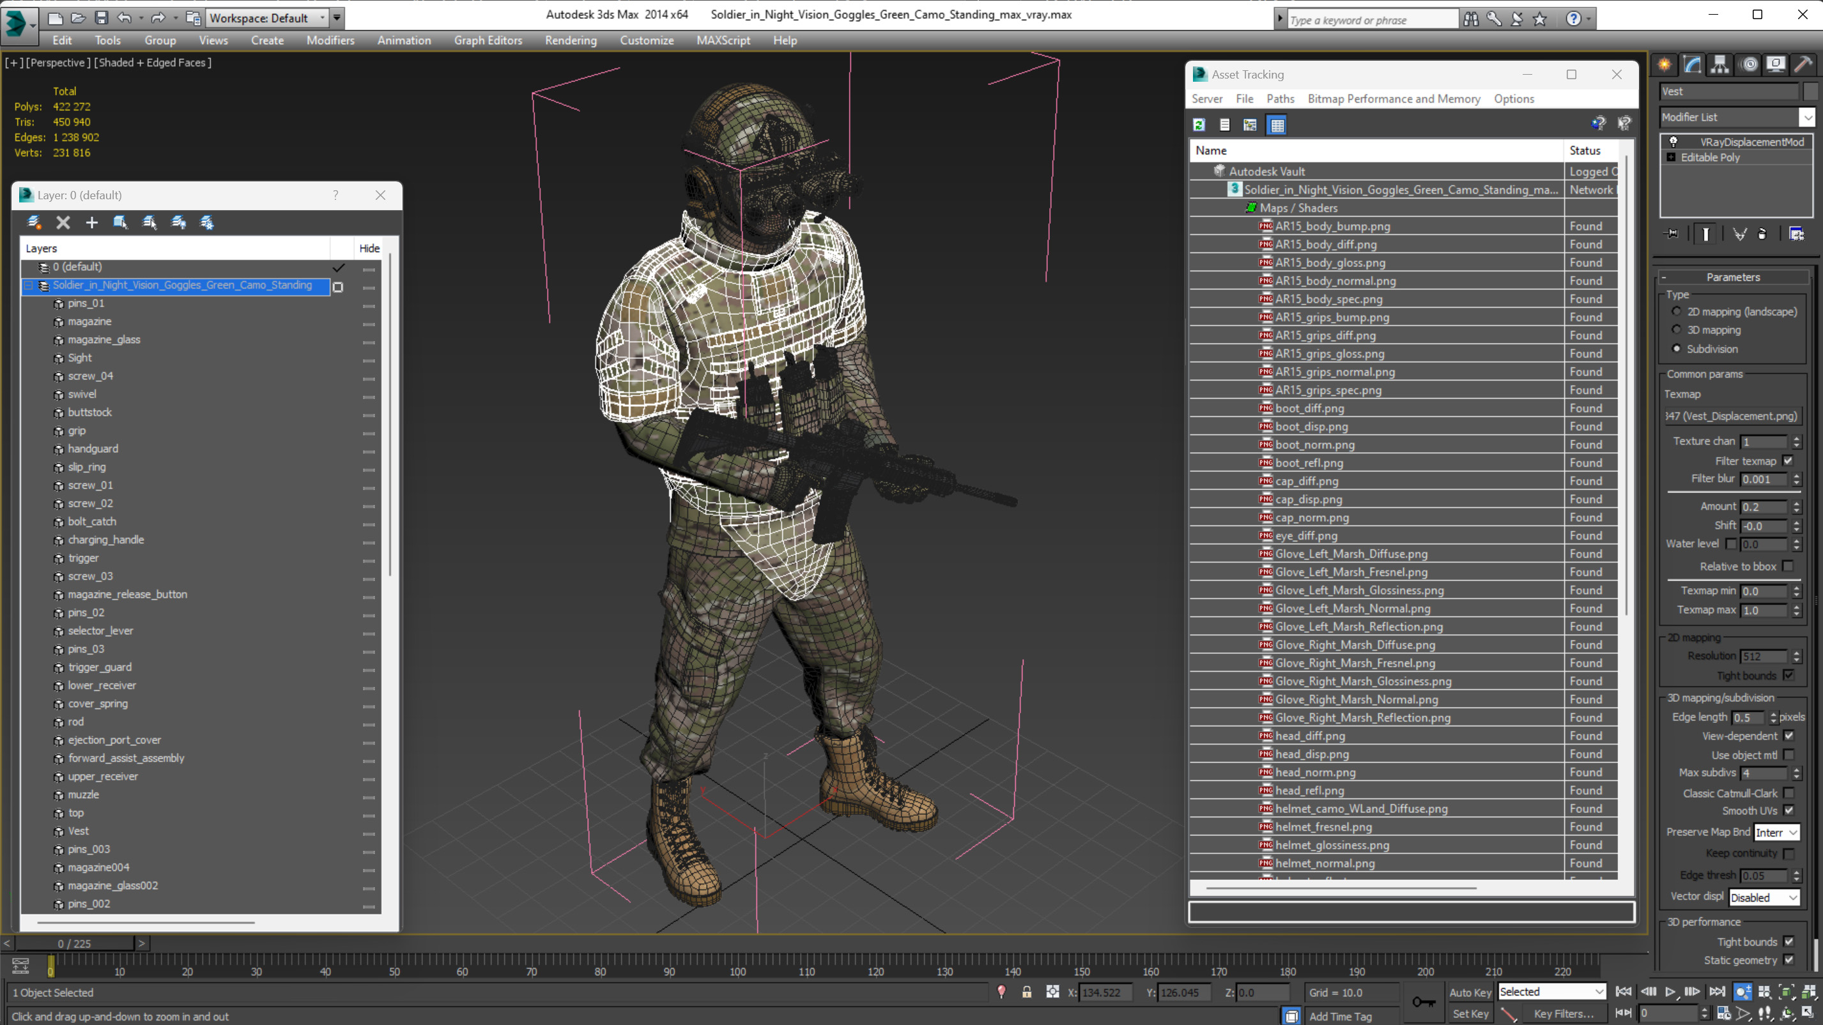Collapse the Soldier_in_Night_Vision_Goggles layer tree node
The height and width of the screenshot is (1025, 1823).
point(29,285)
